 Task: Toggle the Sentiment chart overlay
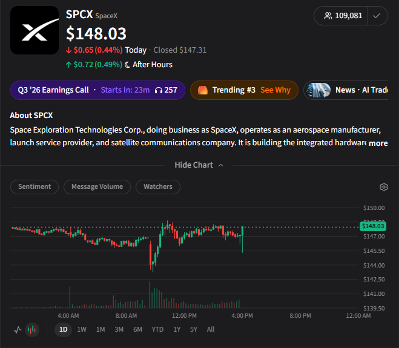35,187
